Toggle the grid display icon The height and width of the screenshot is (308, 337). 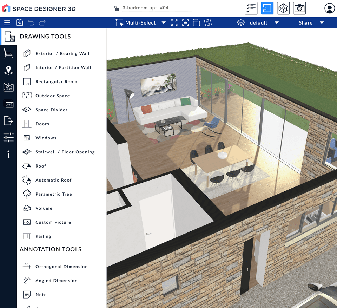(x=208, y=23)
